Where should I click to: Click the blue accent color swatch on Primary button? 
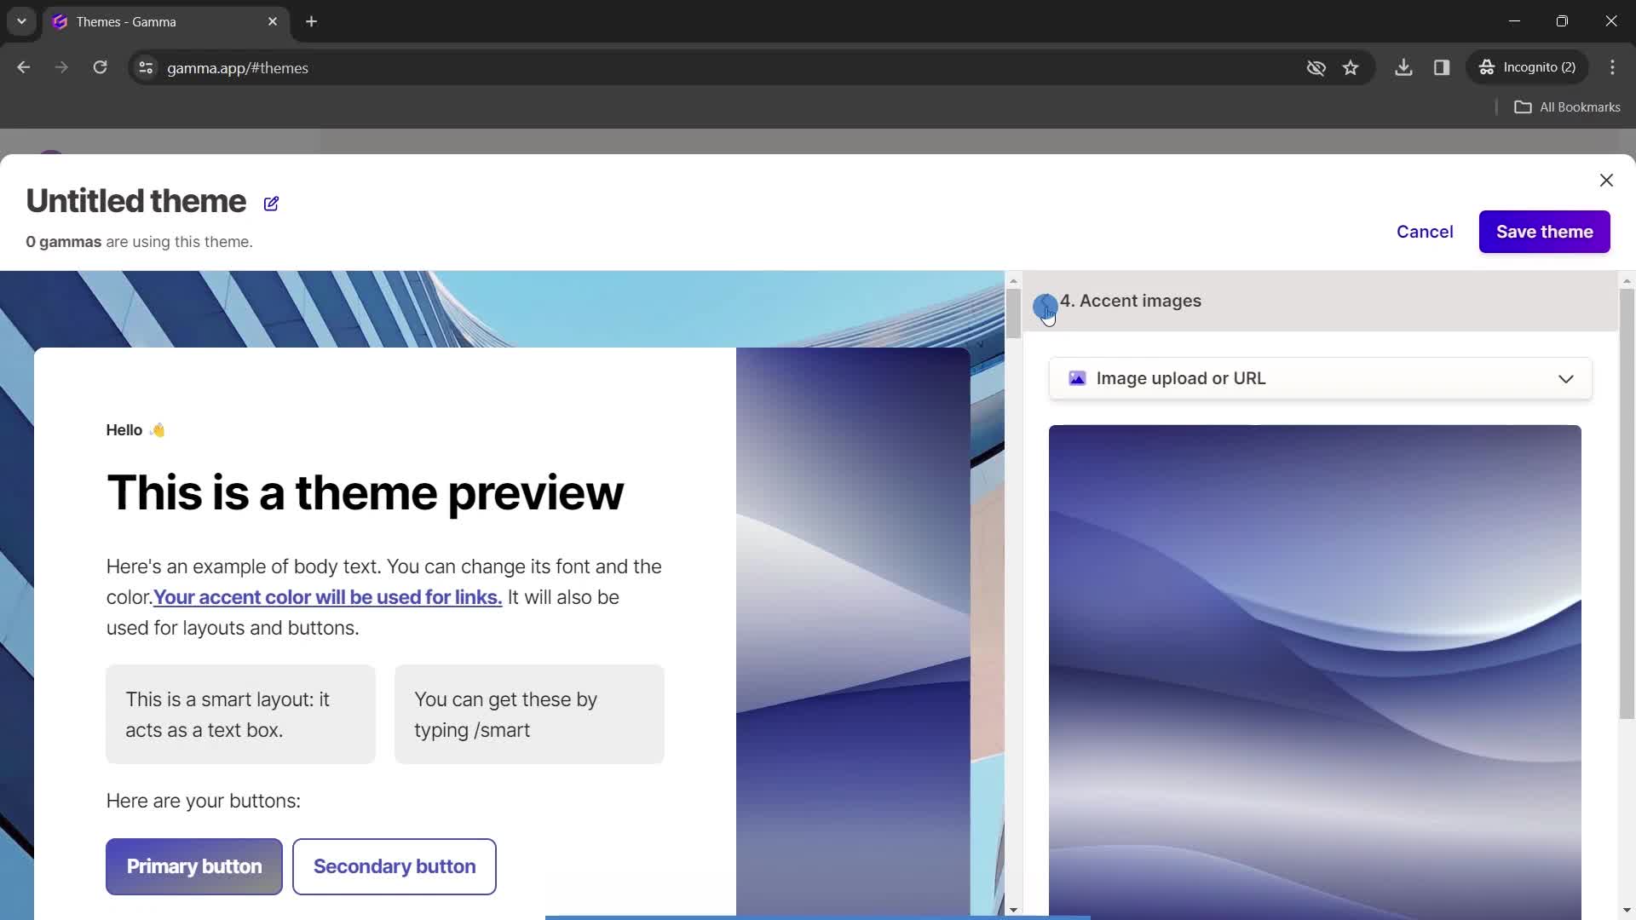pyautogui.click(x=194, y=866)
